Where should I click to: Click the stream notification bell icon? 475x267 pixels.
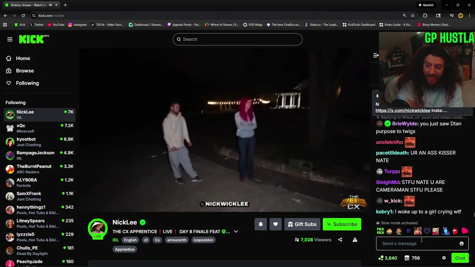point(261,224)
